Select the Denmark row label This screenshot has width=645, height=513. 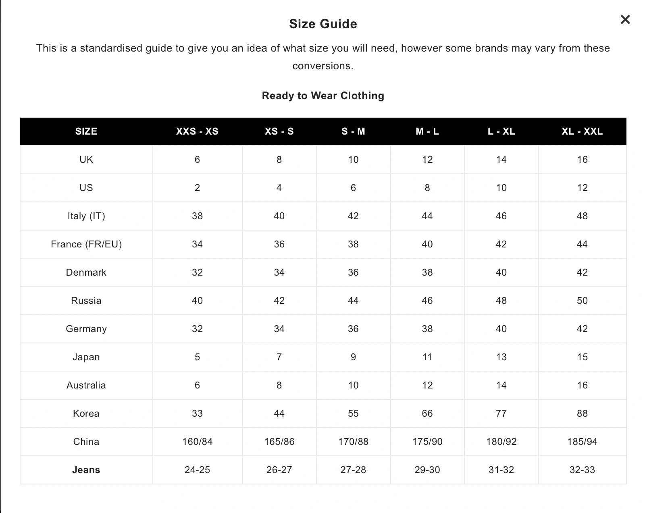(x=86, y=272)
